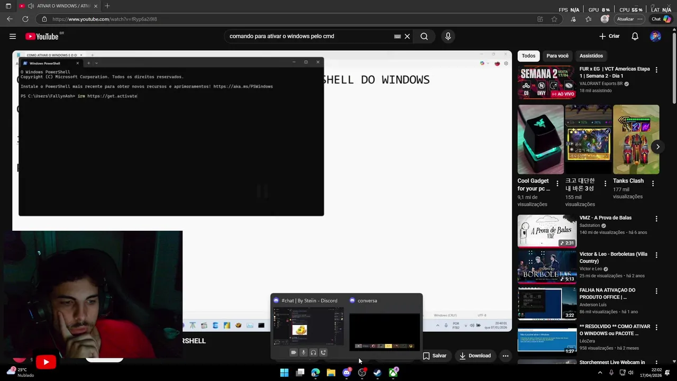Open the on-screen keyboard icon in search
The image size is (677, 381).
click(x=397, y=37)
